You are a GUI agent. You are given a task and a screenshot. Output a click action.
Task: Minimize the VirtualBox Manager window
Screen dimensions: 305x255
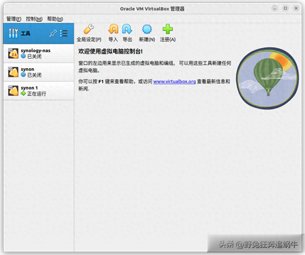pyautogui.click(x=274, y=9)
